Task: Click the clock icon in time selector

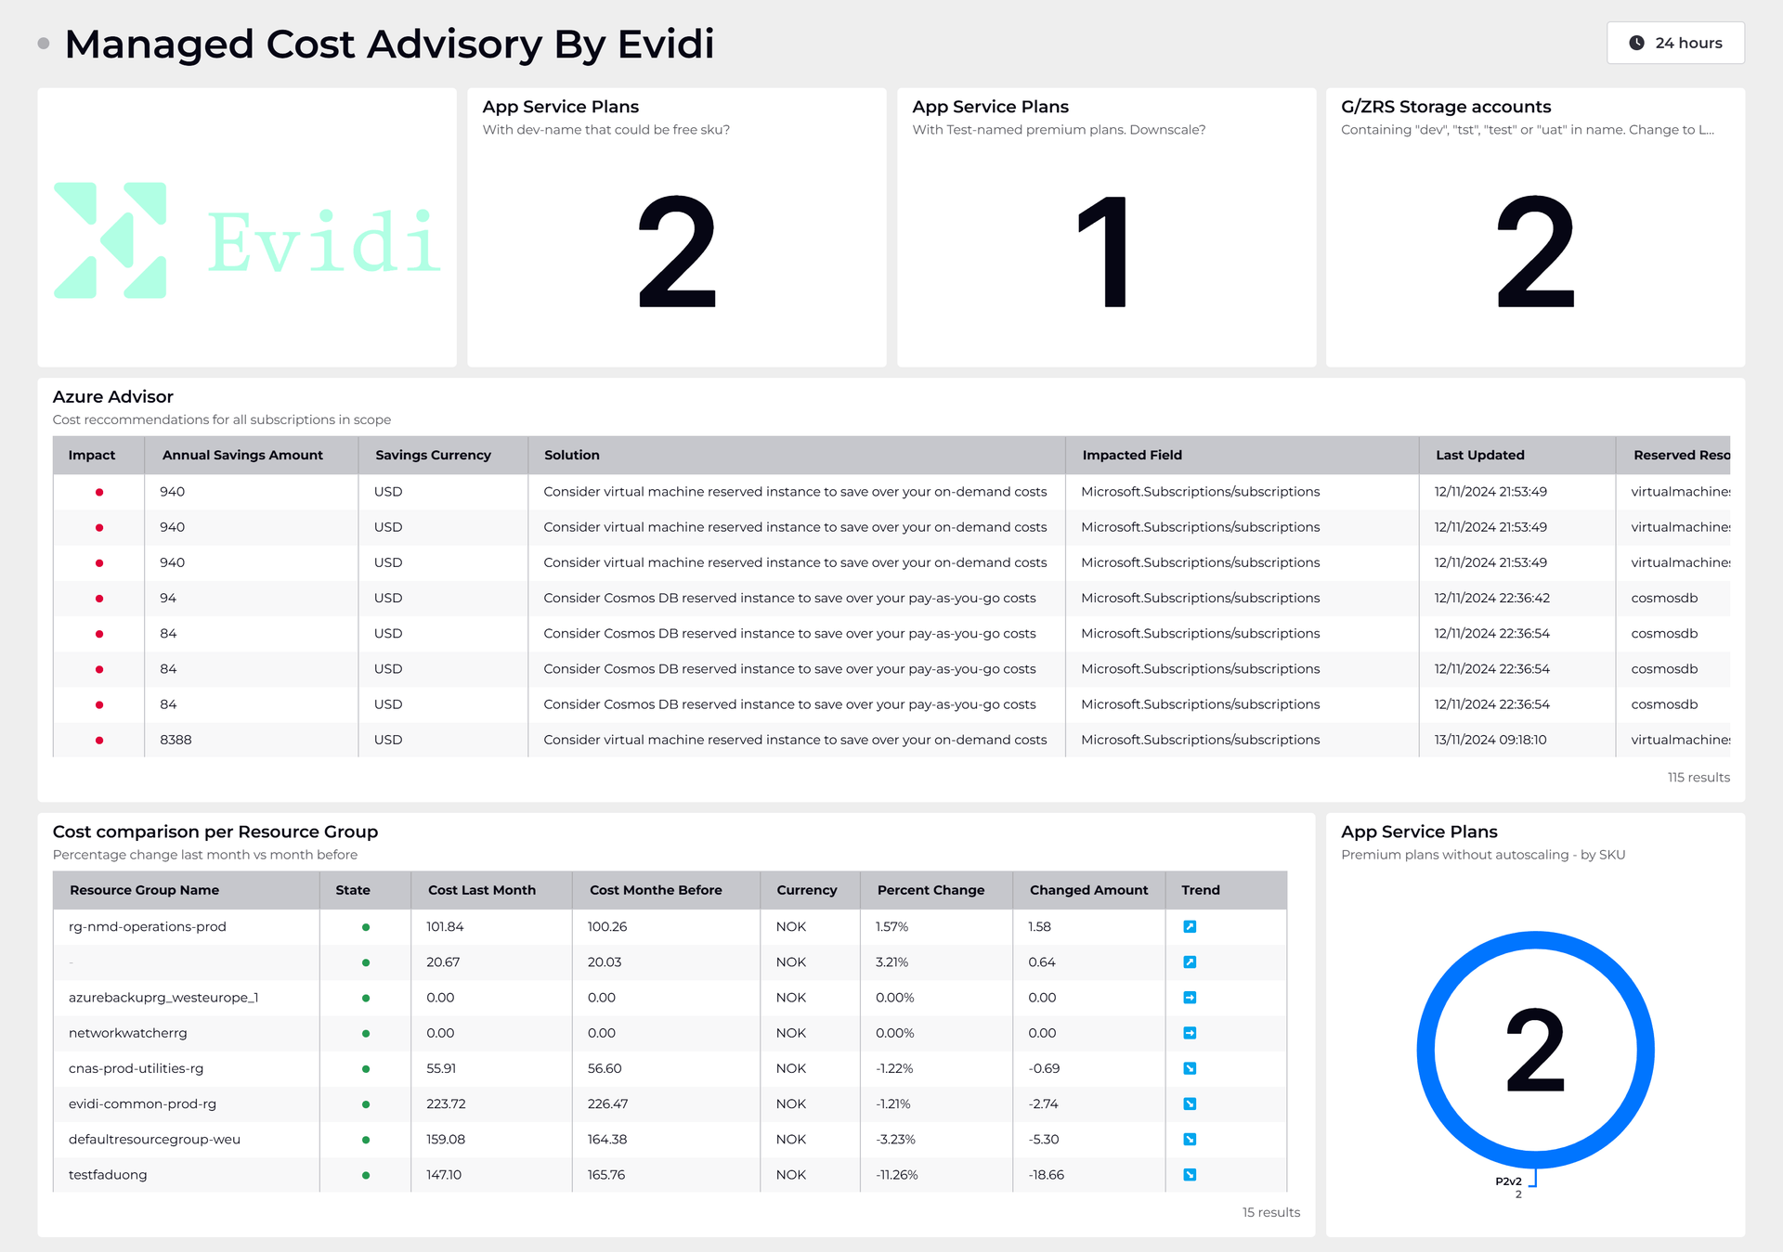Action: coord(1636,43)
